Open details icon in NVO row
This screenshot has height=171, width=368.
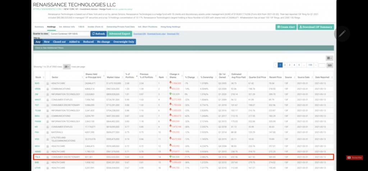coord(47,84)
